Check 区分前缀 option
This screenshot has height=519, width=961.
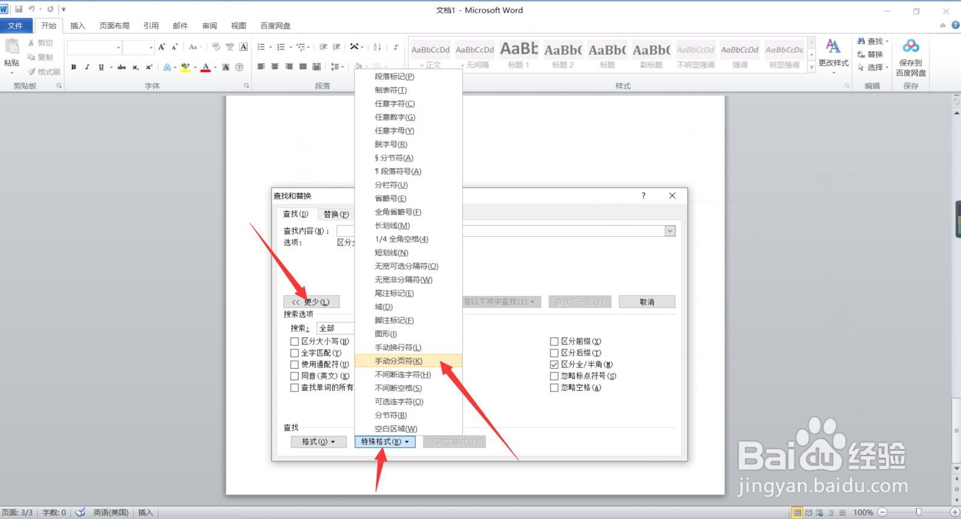(x=554, y=342)
